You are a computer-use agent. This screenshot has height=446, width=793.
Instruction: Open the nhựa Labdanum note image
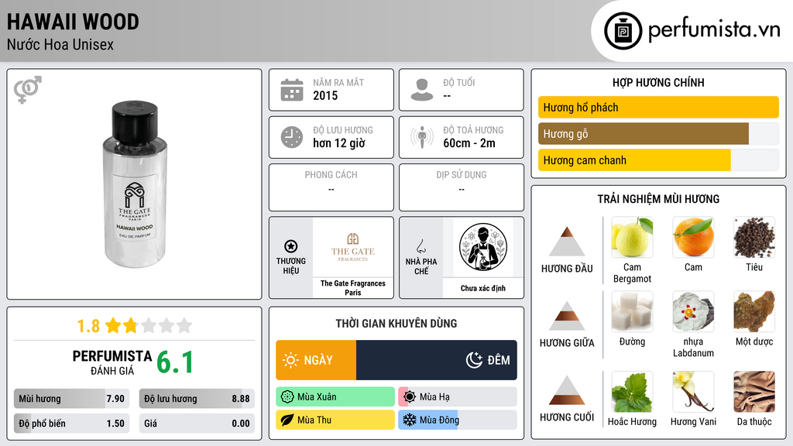click(693, 312)
